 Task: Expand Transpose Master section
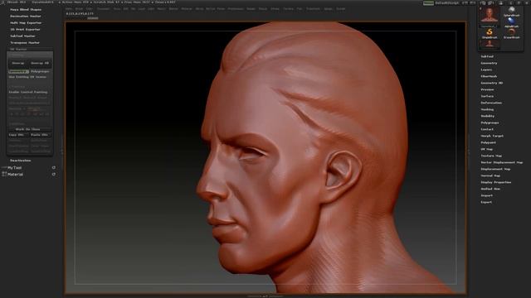click(x=25, y=43)
